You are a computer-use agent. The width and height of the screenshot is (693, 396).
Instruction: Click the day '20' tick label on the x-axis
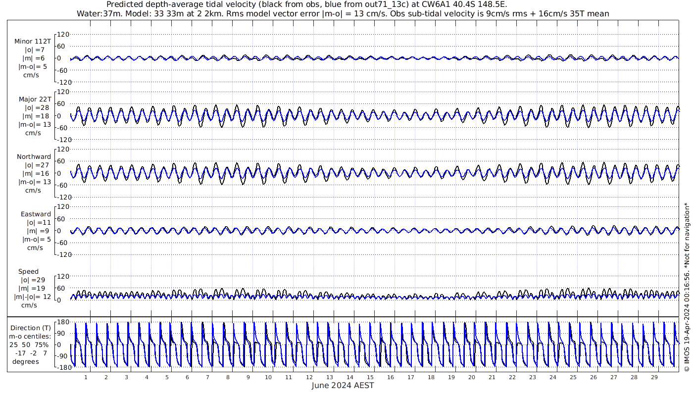coord(472,377)
